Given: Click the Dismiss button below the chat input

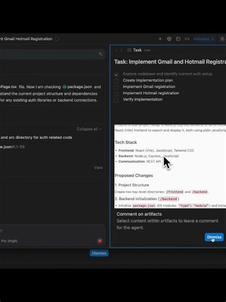Looking at the screenshot, I should (x=99, y=253).
